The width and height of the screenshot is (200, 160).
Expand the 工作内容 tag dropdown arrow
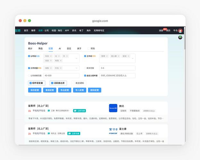tap(76, 68)
